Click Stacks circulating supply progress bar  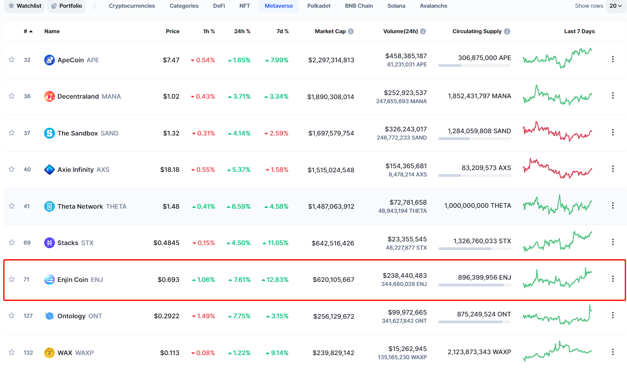(475, 249)
